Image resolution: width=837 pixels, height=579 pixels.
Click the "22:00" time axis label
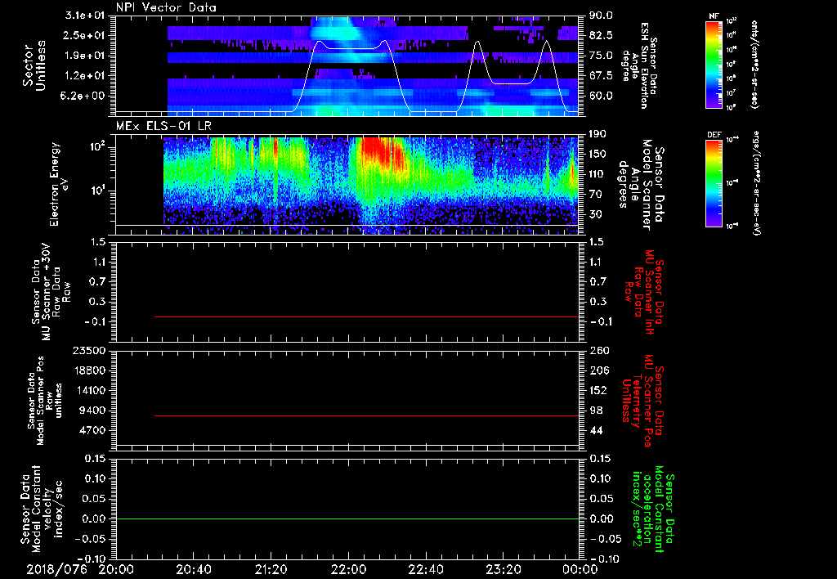tap(348, 569)
